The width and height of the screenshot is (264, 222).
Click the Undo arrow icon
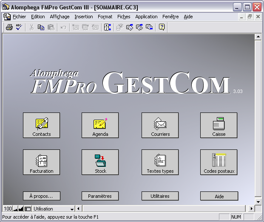pos(63,27)
